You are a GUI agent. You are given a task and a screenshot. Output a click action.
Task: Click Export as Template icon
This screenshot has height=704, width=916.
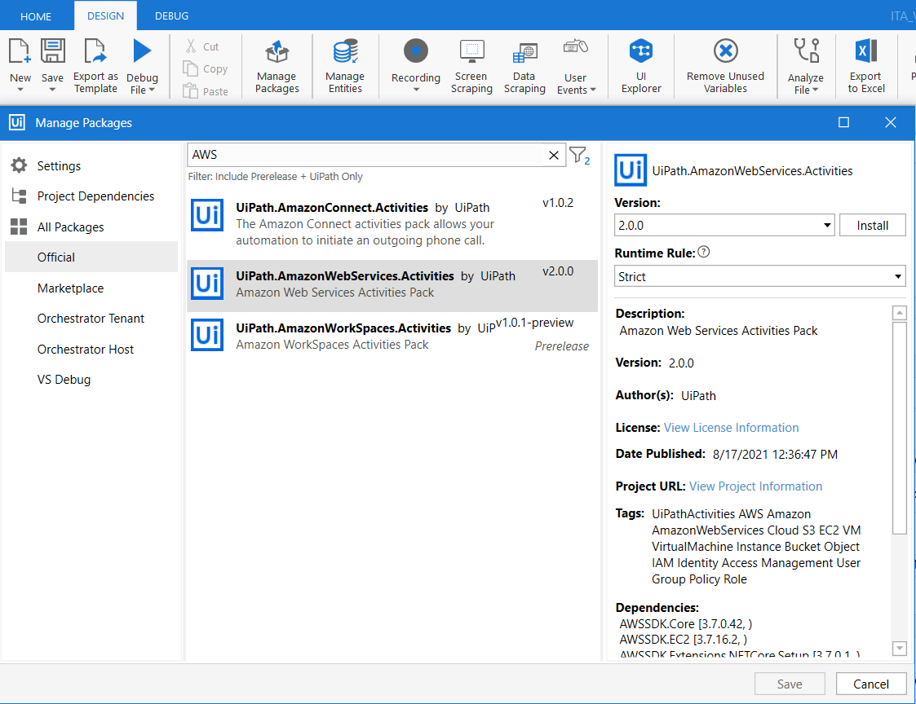95,51
